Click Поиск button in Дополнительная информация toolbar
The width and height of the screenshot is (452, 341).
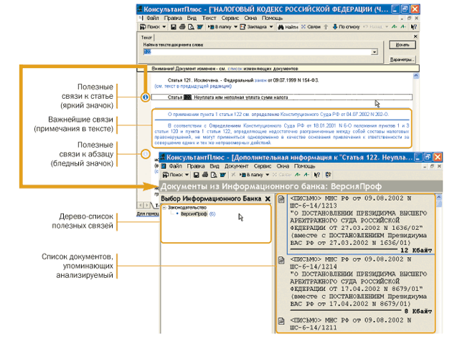[173, 175]
